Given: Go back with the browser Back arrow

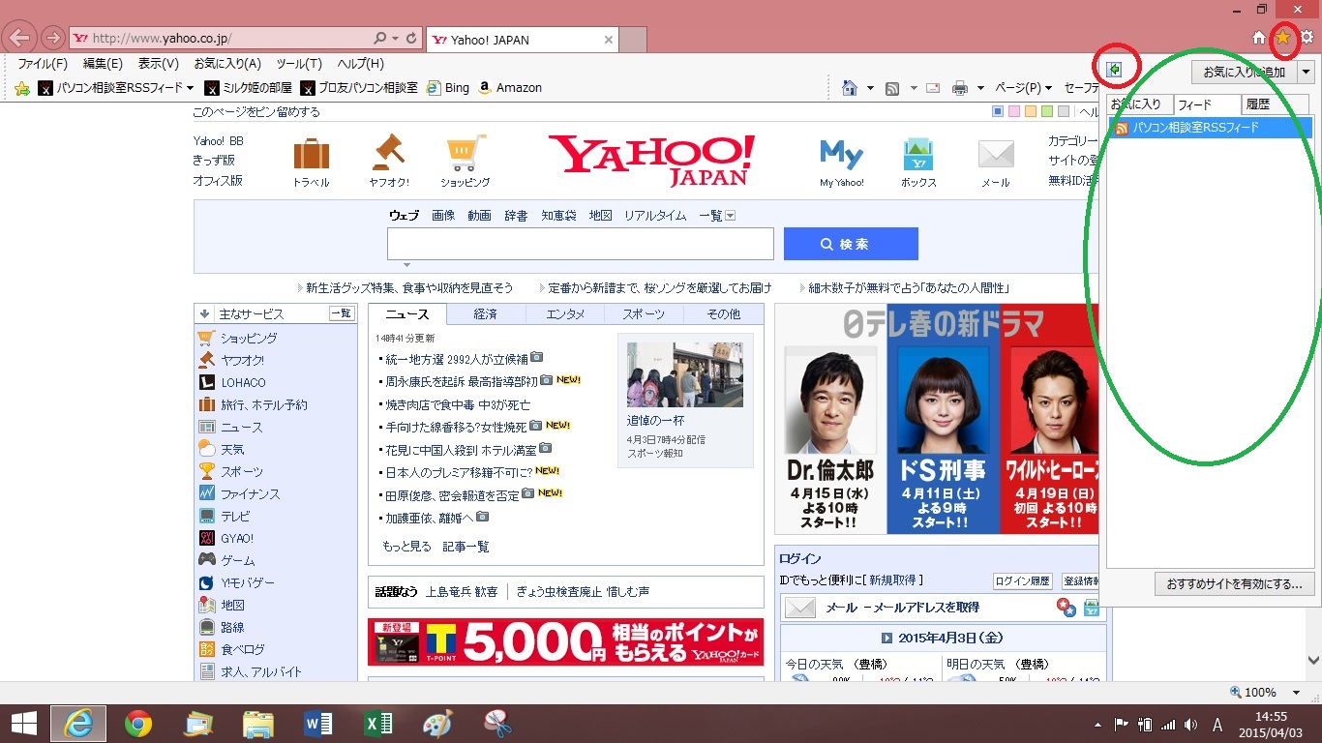Looking at the screenshot, I should (20, 39).
